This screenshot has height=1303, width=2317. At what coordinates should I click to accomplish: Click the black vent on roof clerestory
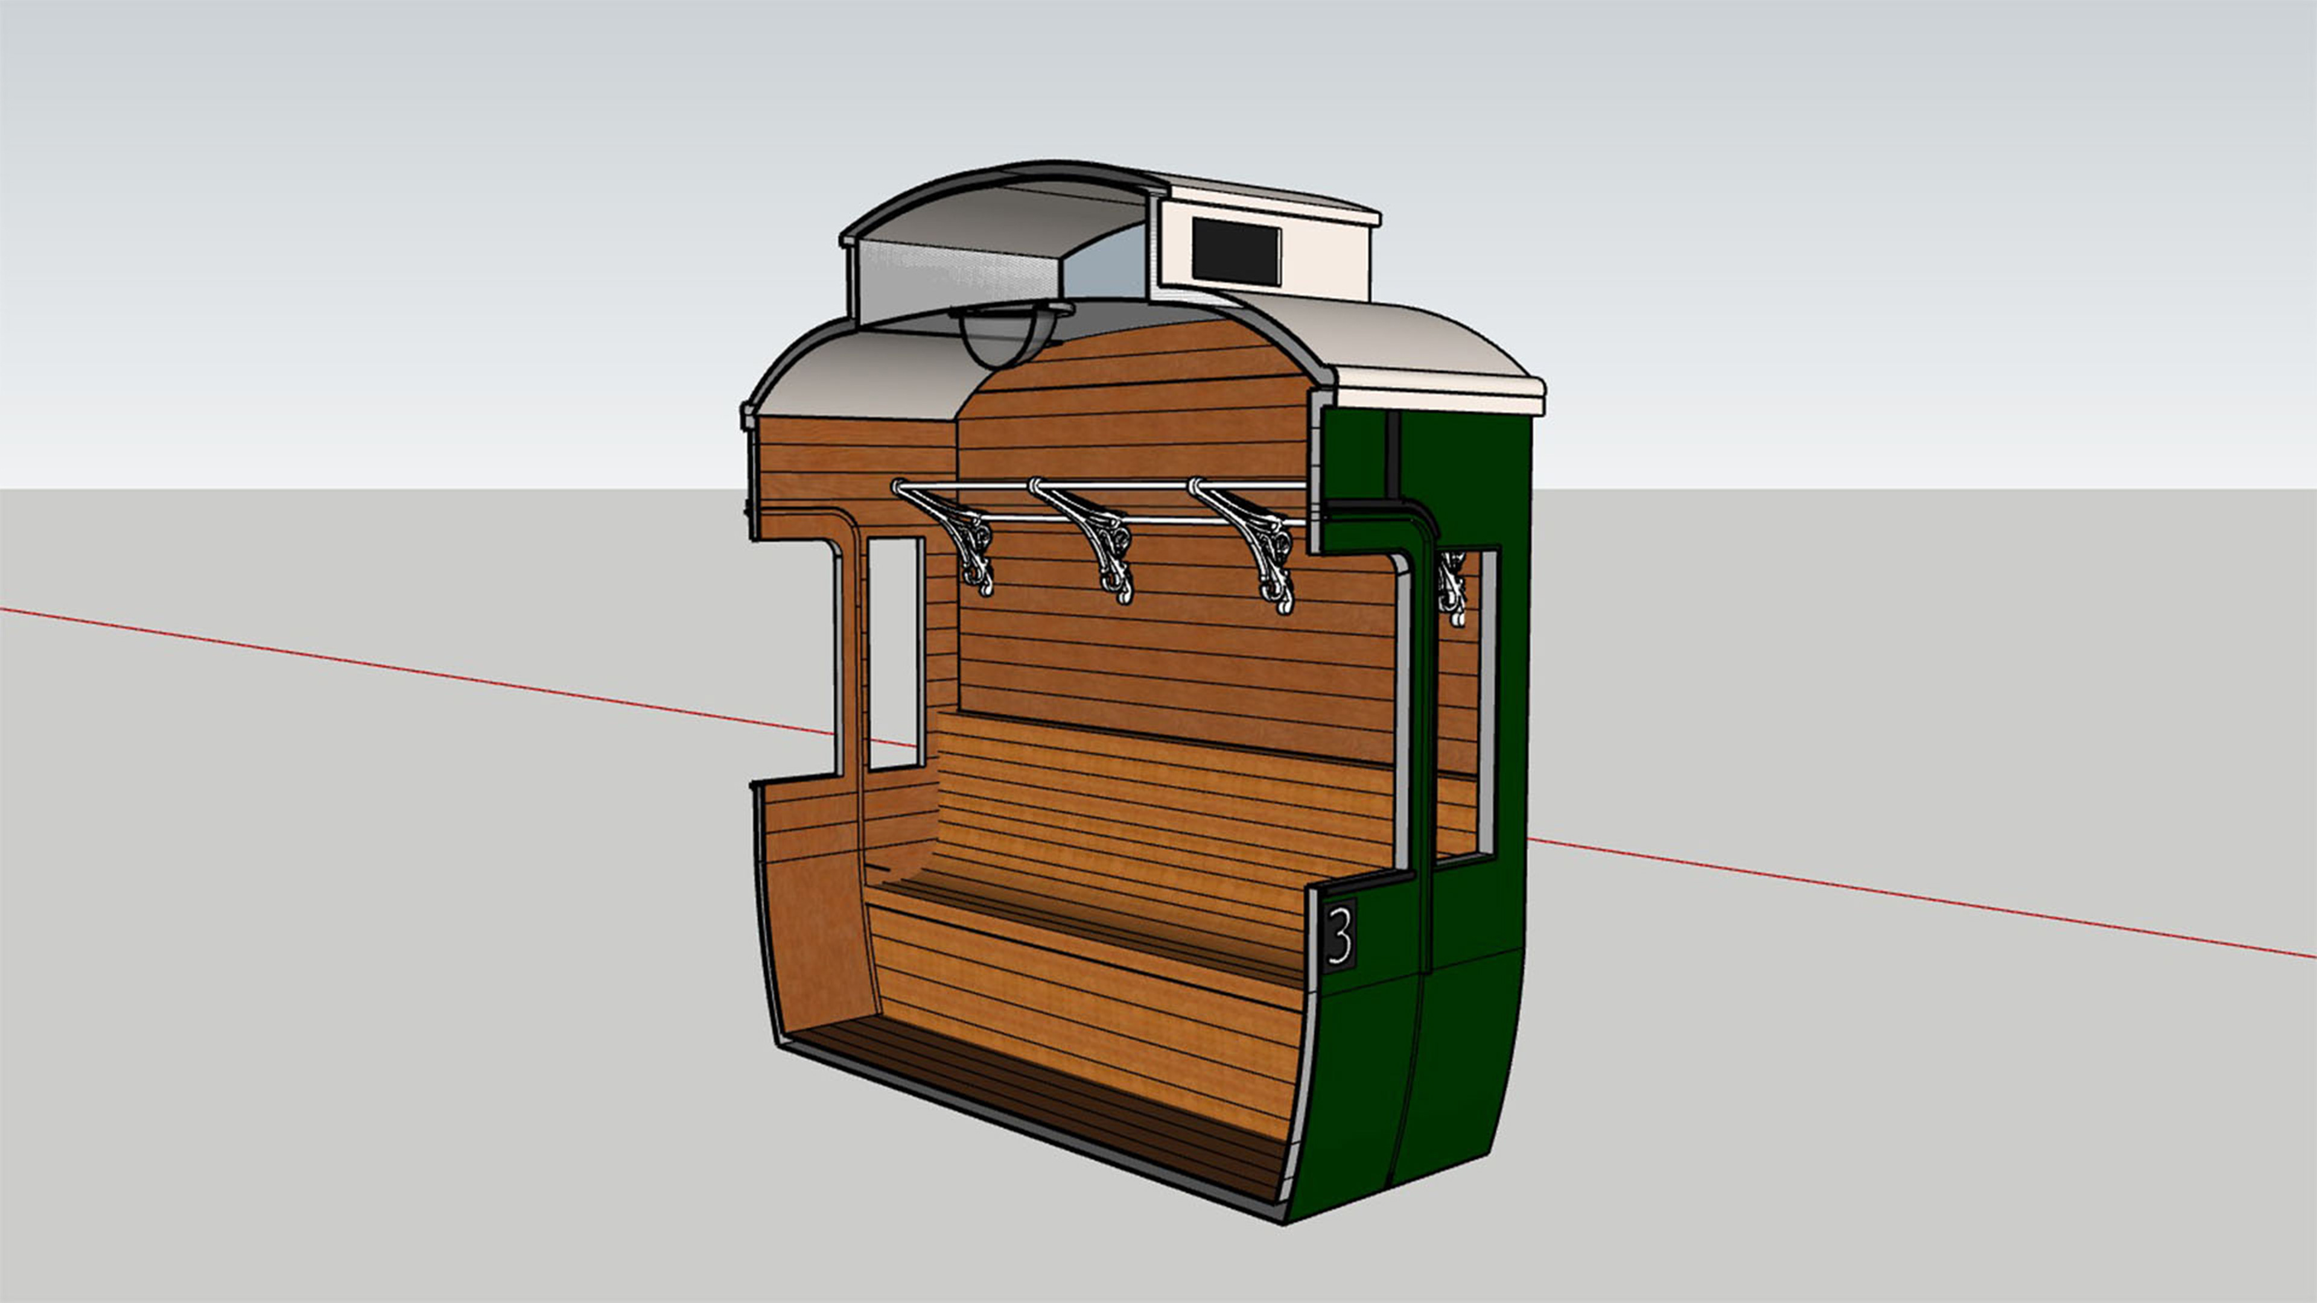[1236, 253]
